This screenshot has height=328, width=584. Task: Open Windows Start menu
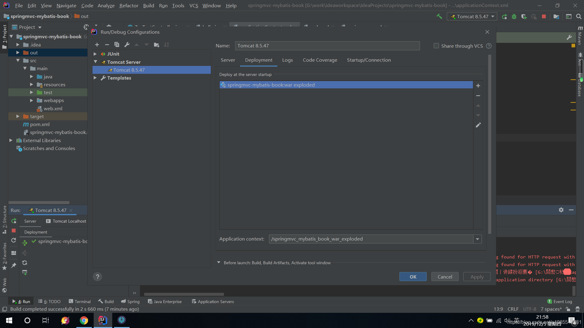9,320
